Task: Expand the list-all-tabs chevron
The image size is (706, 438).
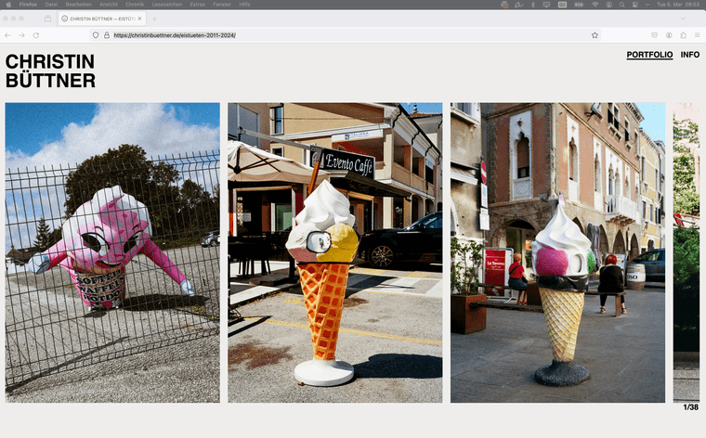Action: point(697,19)
